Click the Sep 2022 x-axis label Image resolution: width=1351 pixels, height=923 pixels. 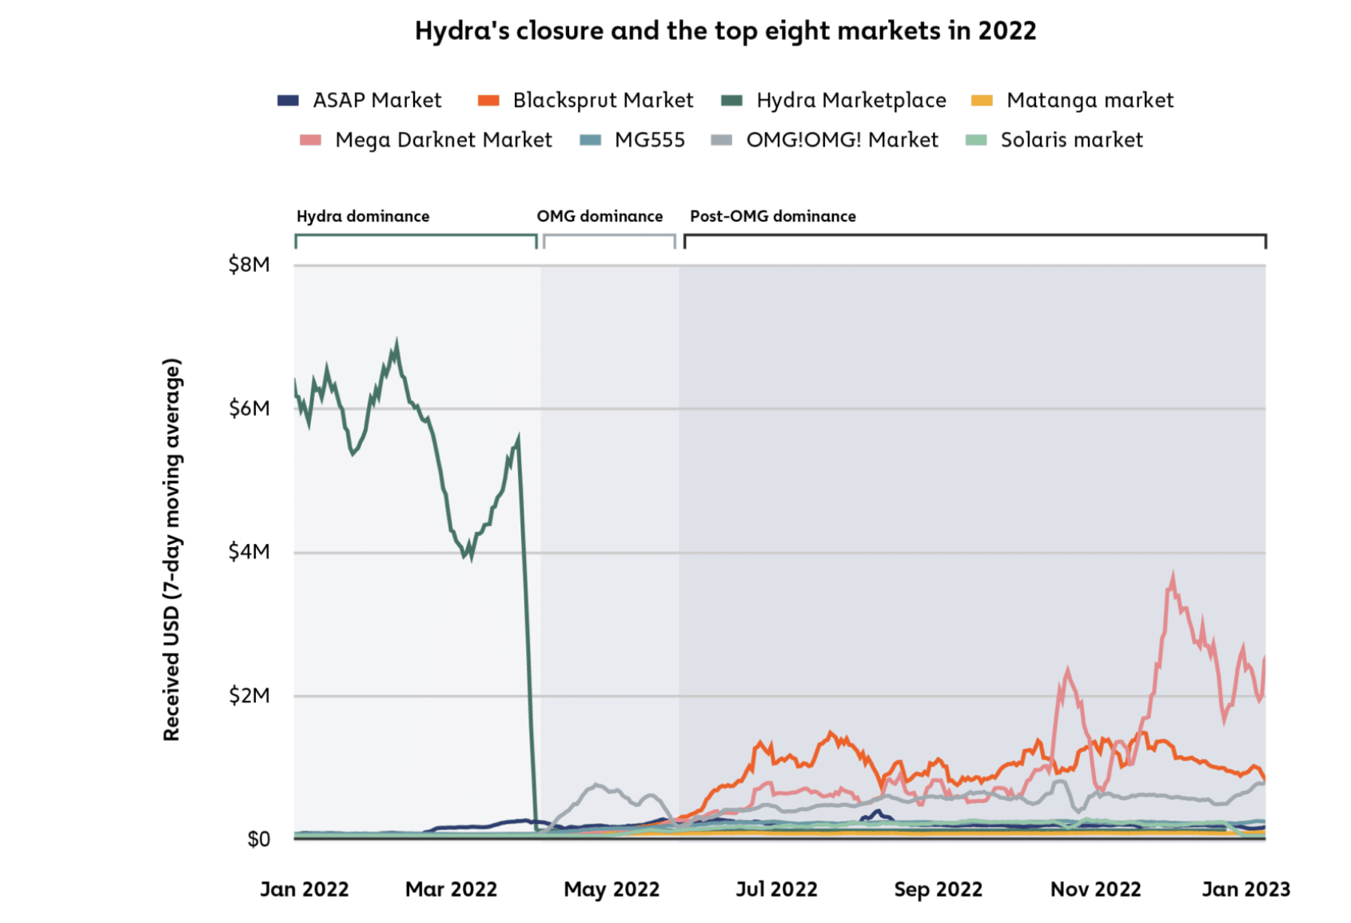(x=939, y=889)
